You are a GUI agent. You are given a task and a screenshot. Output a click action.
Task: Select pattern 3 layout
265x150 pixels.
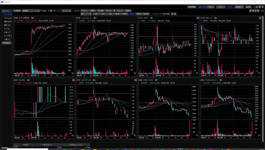pos(66,11)
